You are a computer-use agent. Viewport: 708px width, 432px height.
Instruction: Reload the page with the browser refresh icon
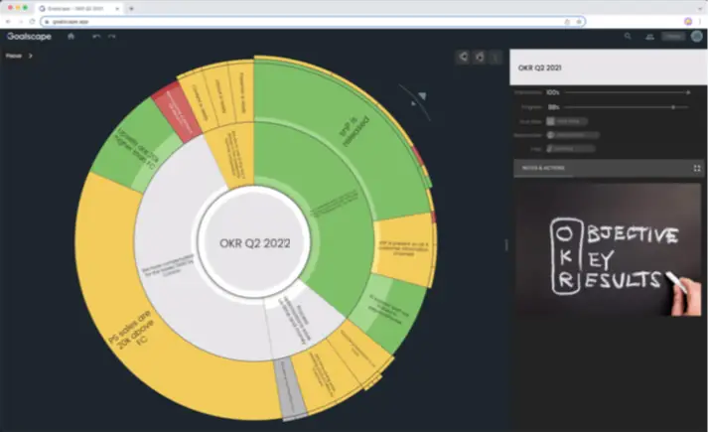pyautogui.click(x=33, y=21)
